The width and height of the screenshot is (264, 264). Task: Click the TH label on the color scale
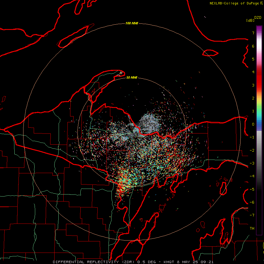tap(252, 229)
